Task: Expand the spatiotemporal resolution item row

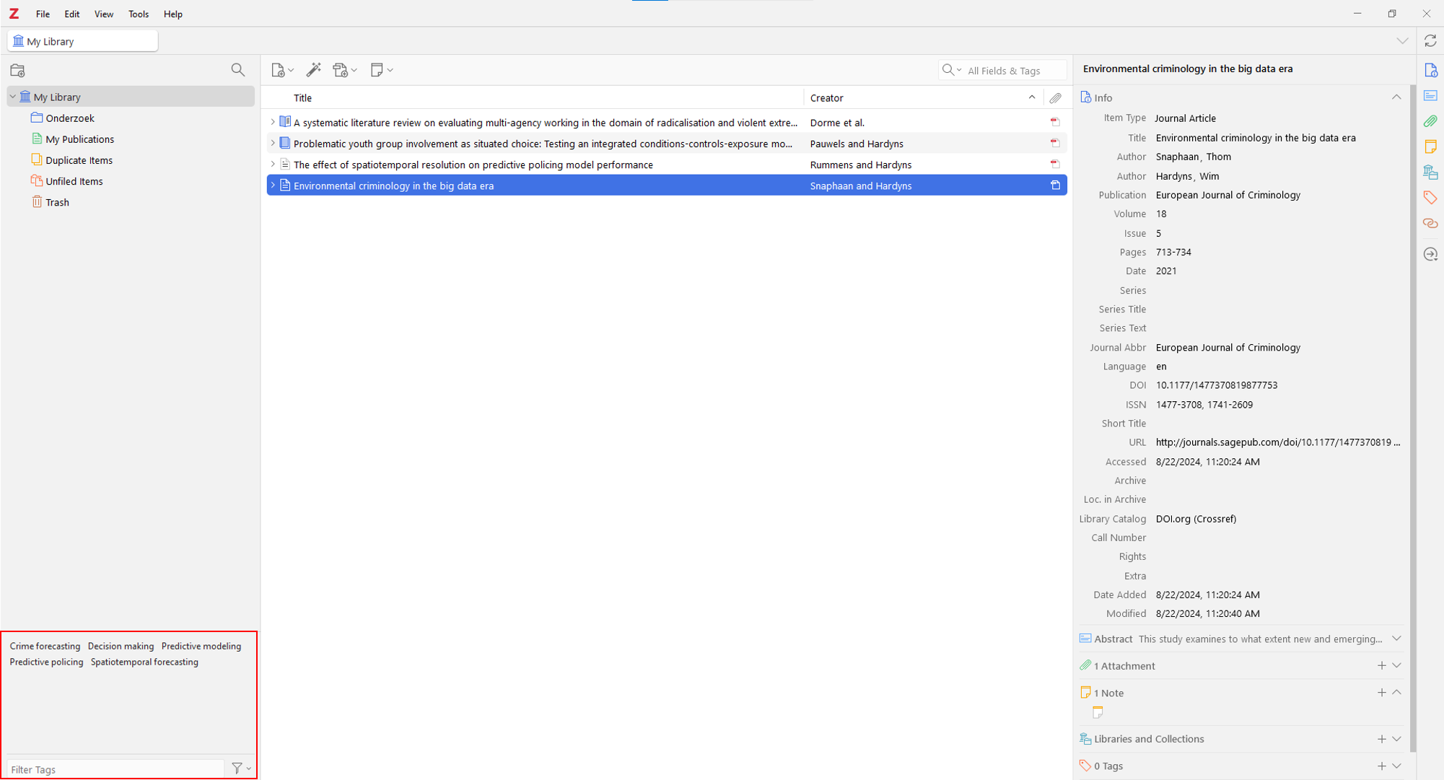Action: [273, 165]
